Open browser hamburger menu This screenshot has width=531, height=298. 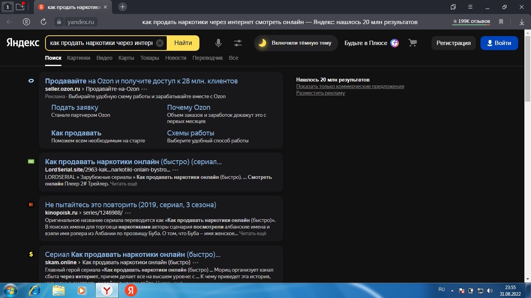tap(470, 7)
